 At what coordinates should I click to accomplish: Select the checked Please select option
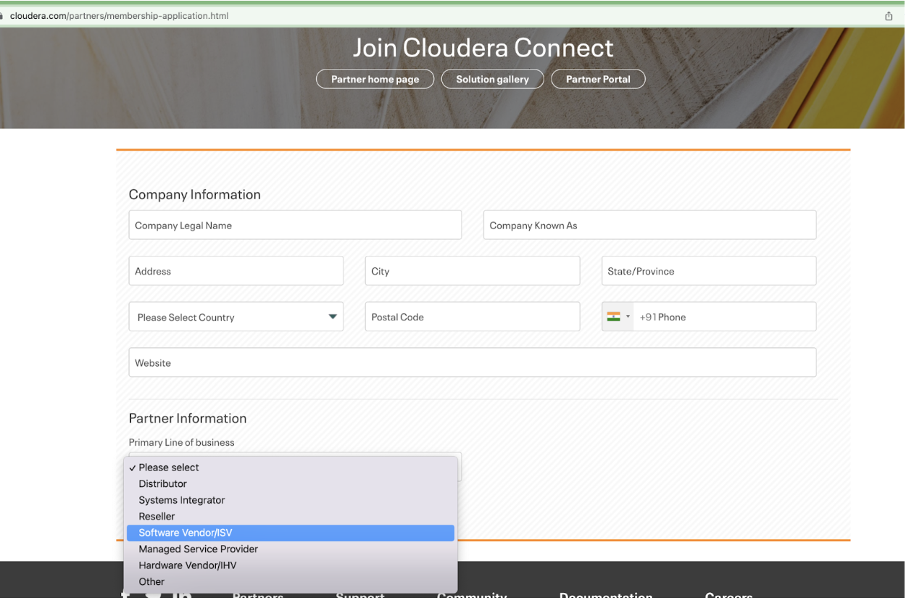tap(291, 467)
